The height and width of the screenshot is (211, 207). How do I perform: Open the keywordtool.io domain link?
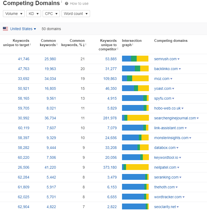tap(166, 157)
